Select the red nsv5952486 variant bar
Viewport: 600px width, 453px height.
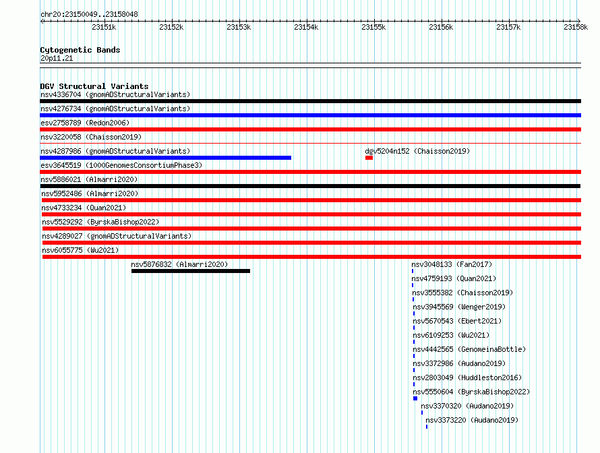[x=311, y=200]
